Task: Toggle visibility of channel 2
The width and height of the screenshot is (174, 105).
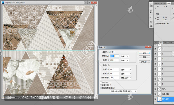Action: pyautogui.click(x=155, y=49)
